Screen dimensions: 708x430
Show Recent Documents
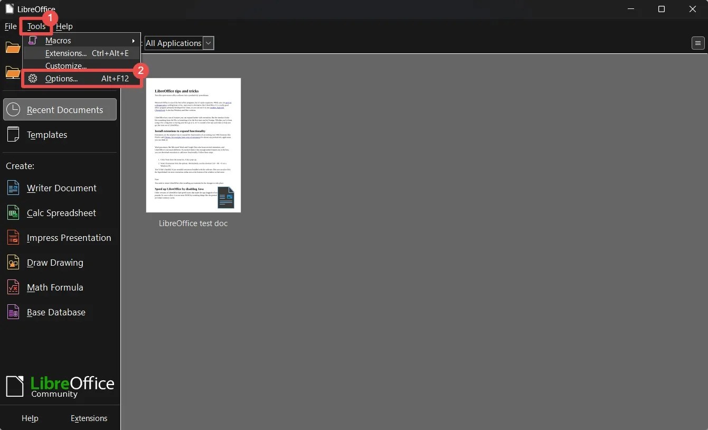tap(64, 109)
